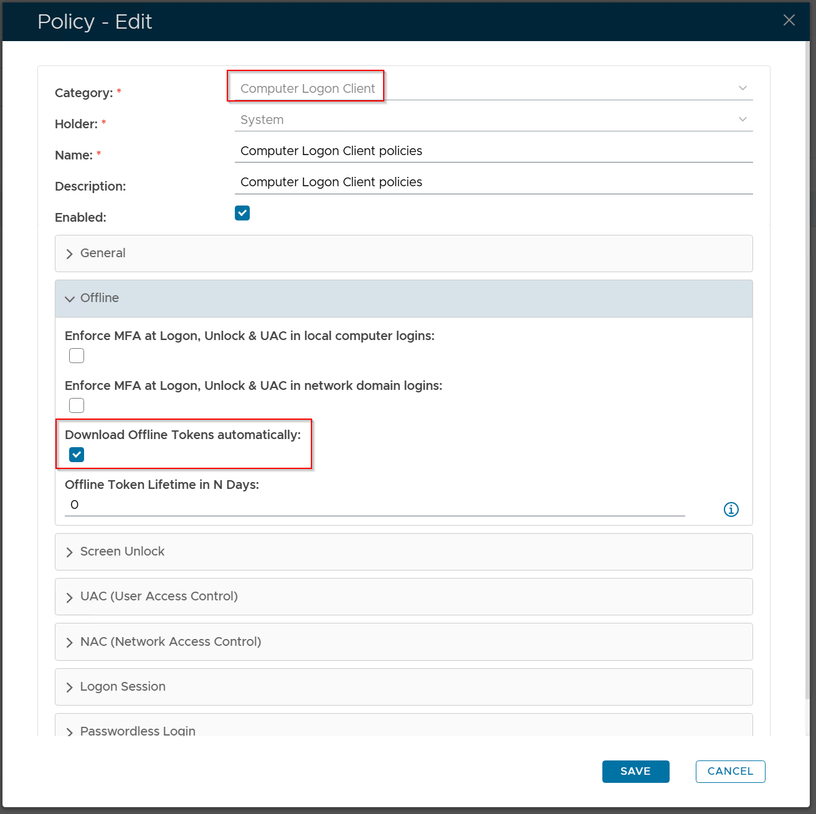The image size is (816, 814).
Task: Uncheck the Enabled checkbox
Action: [242, 213]
